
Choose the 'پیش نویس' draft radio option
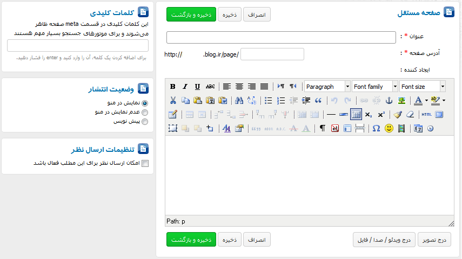144,122
